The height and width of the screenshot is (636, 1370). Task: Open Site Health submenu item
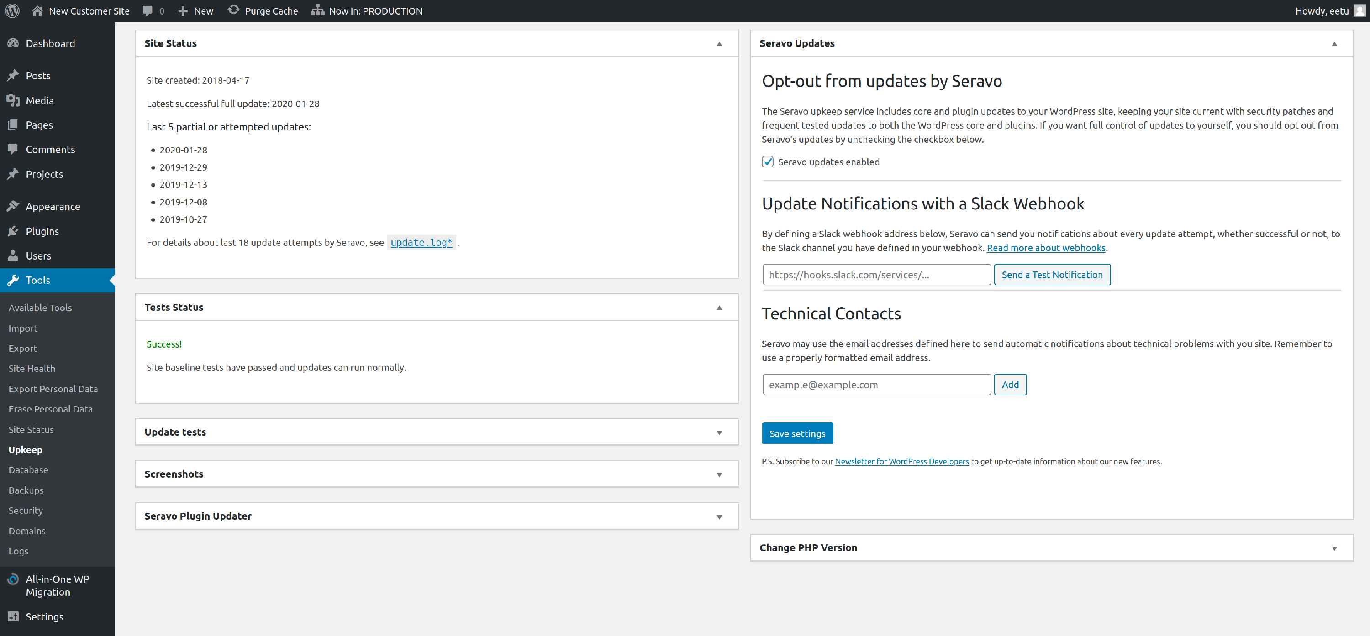click(32, 368)
